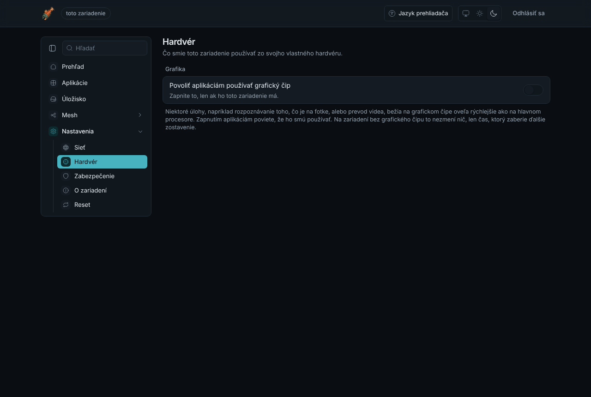Expand the Mesh submenu chevron
The width and height of the screenshot is (591, 397).
click(x=140, y=115)
